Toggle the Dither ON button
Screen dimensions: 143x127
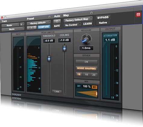click(86, 62)
